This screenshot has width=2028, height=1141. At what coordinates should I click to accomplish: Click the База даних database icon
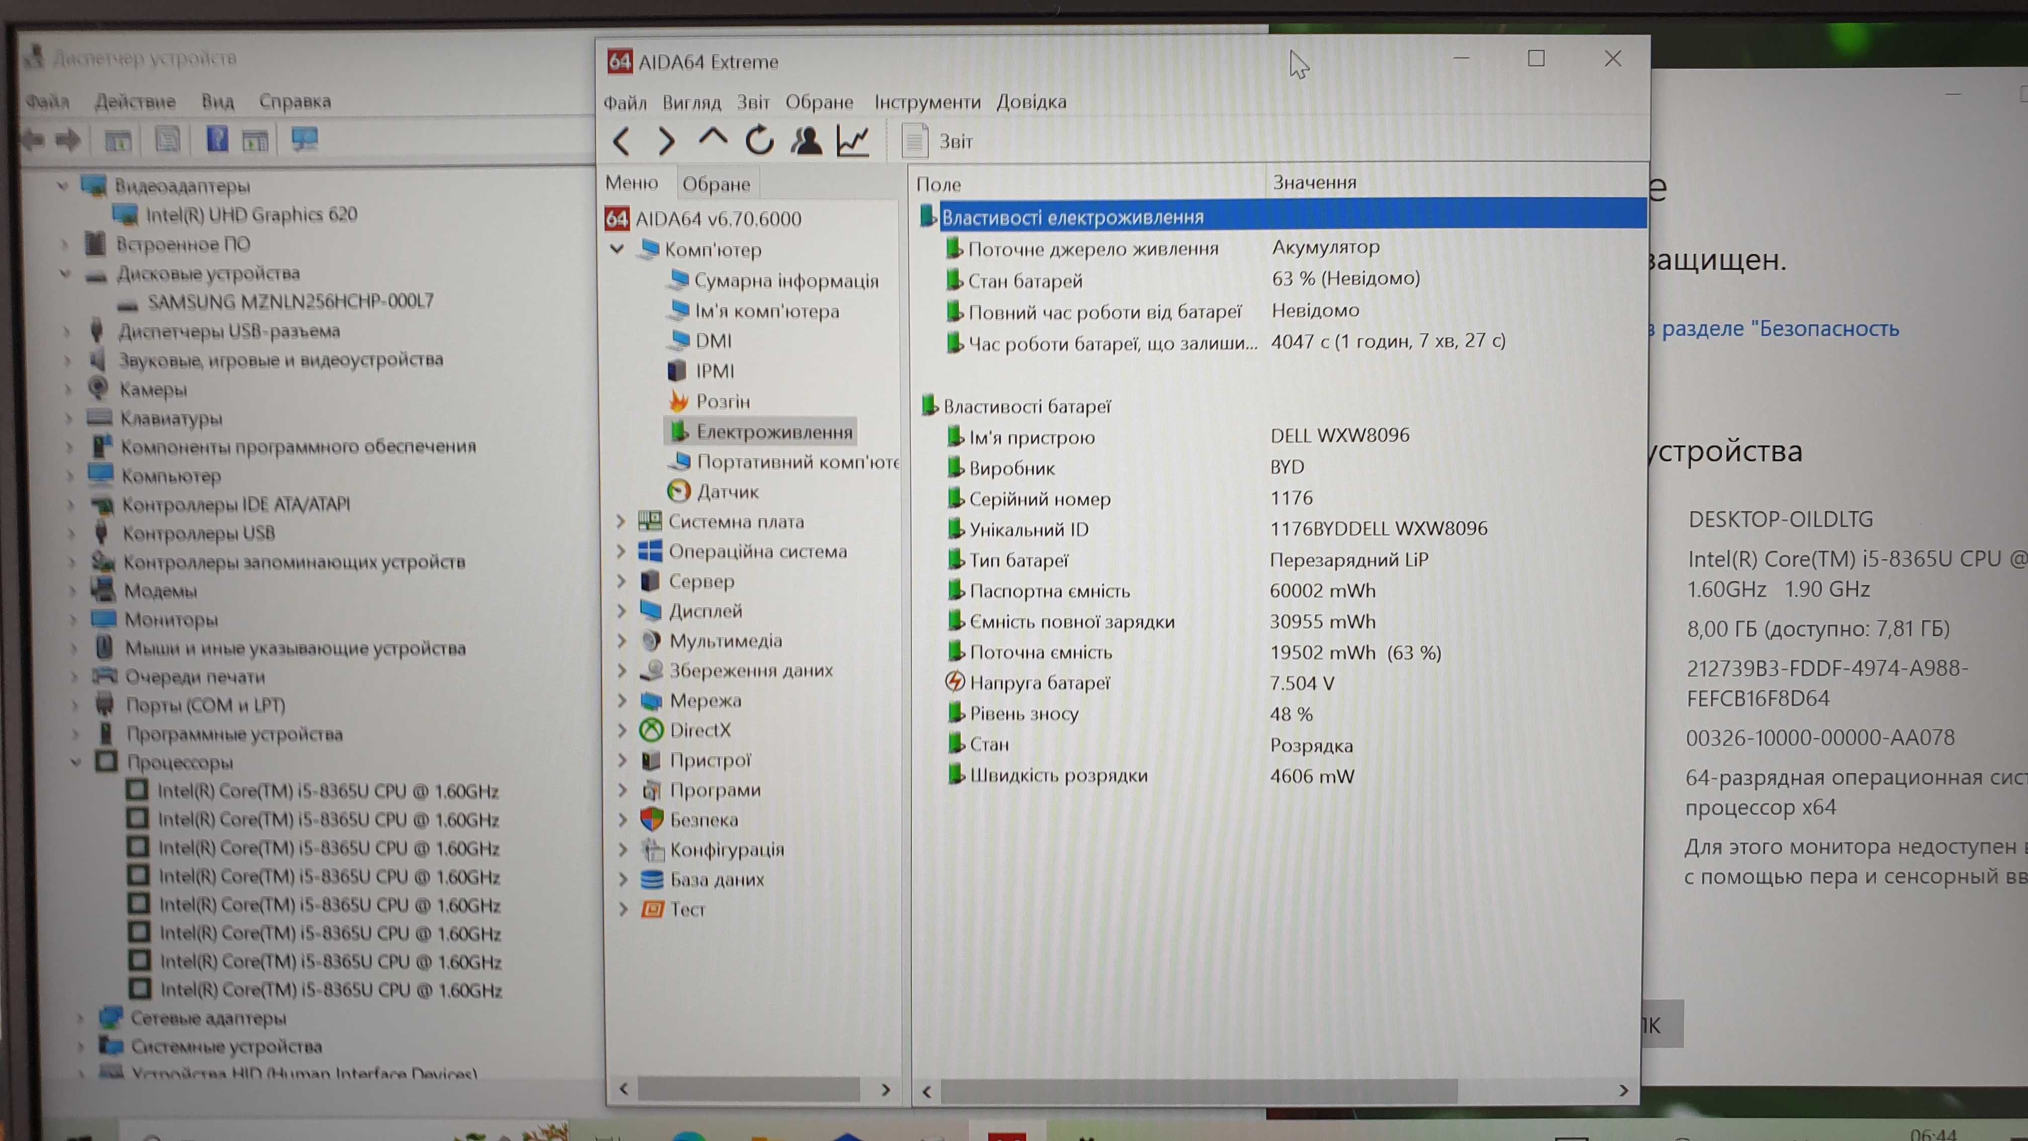click(652, 879)
